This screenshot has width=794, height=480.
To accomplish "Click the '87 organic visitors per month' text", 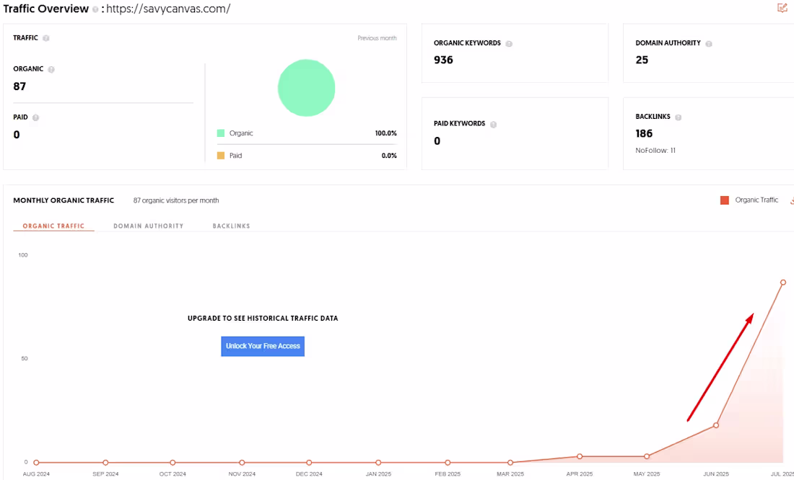I will pos(176,200).
